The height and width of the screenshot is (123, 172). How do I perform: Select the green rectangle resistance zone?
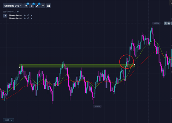[x=77, y=66]
